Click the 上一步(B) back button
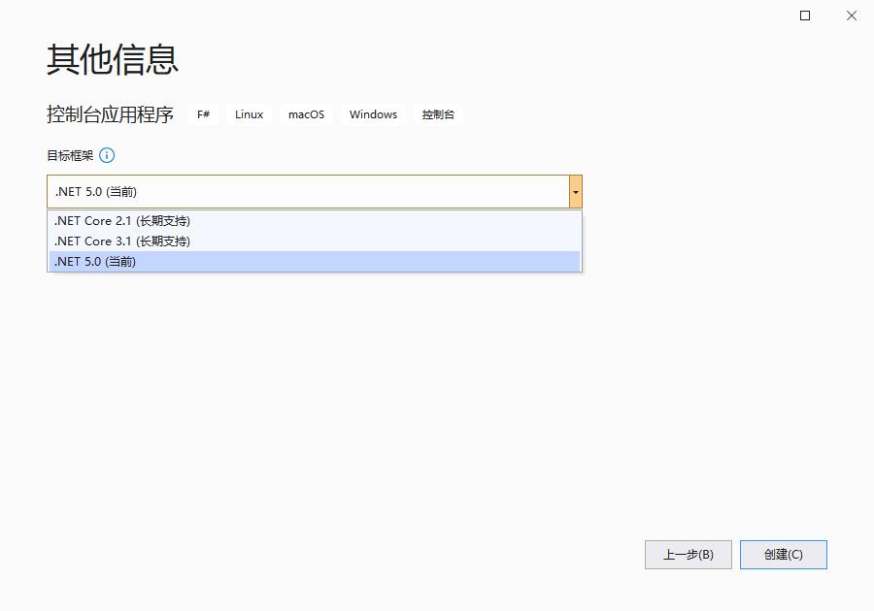This screenshot has width=874, height=611. click(x=688, y=555)
